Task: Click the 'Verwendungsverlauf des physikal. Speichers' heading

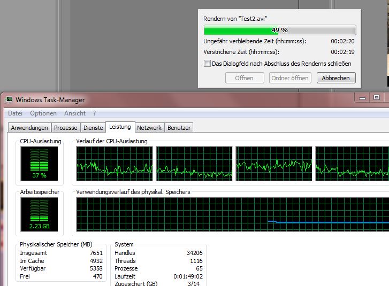Action: click(133, 192)
